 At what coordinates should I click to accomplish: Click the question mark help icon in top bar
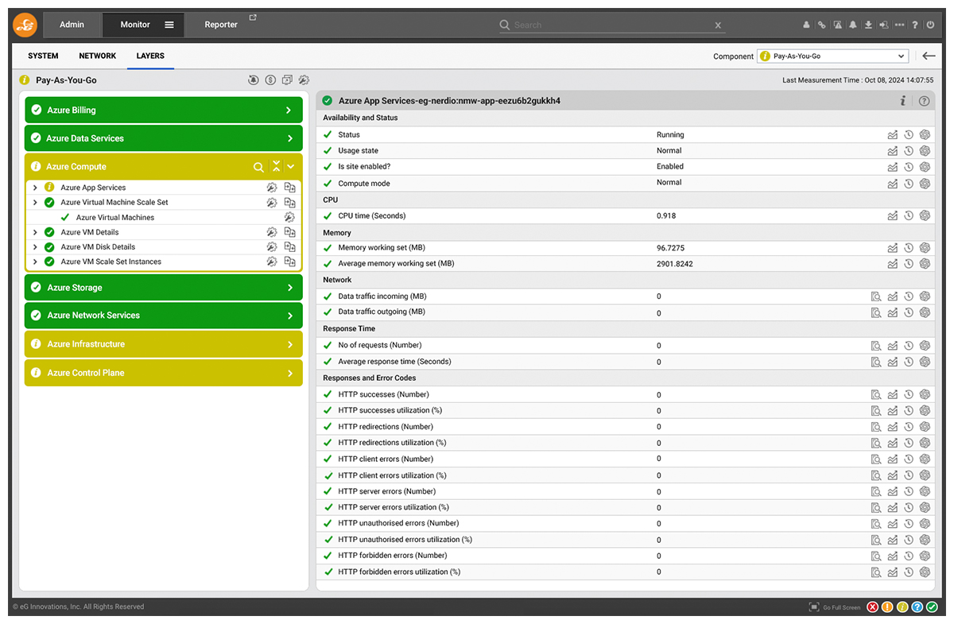coord(915,25)
